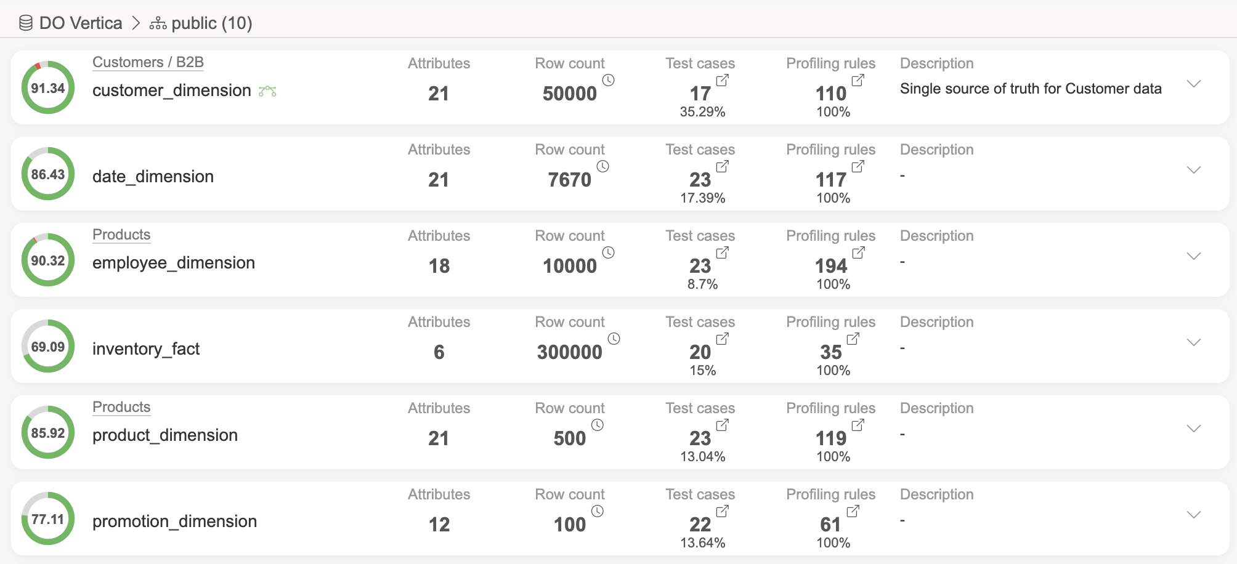Viewport: 1237px width, 564px height.
Task: Click the schema icon before public (10)
Action: (158, 23)
